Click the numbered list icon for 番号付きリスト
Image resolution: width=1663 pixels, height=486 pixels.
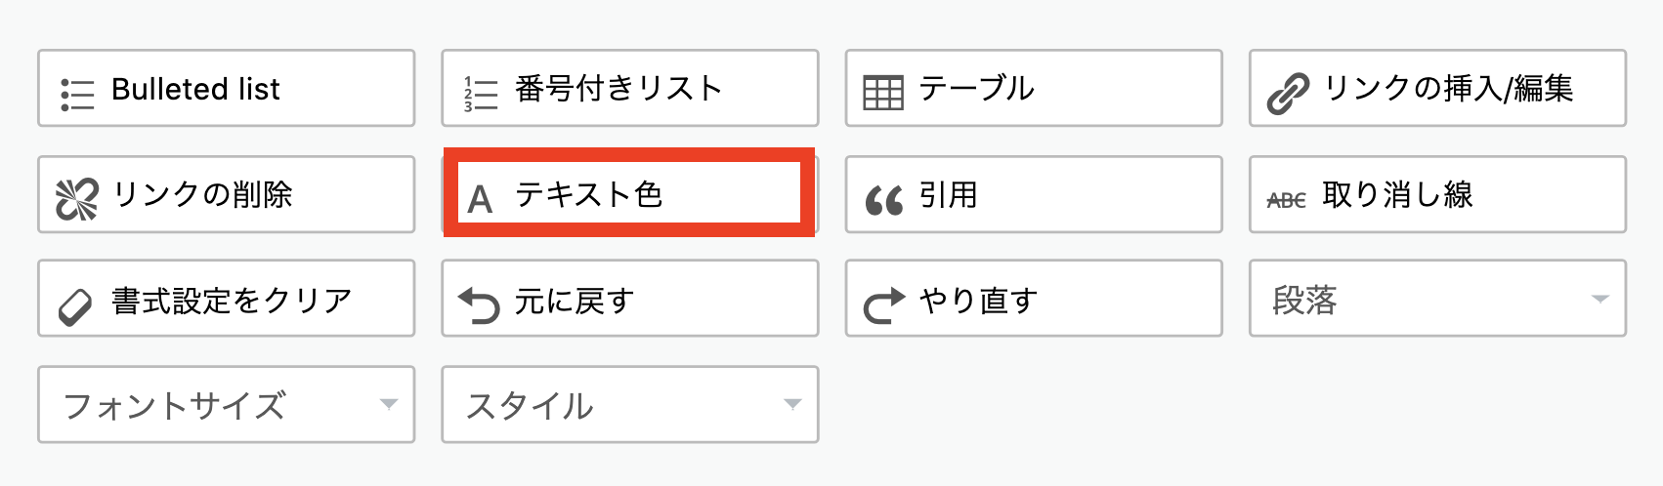(x=481, y=94)
